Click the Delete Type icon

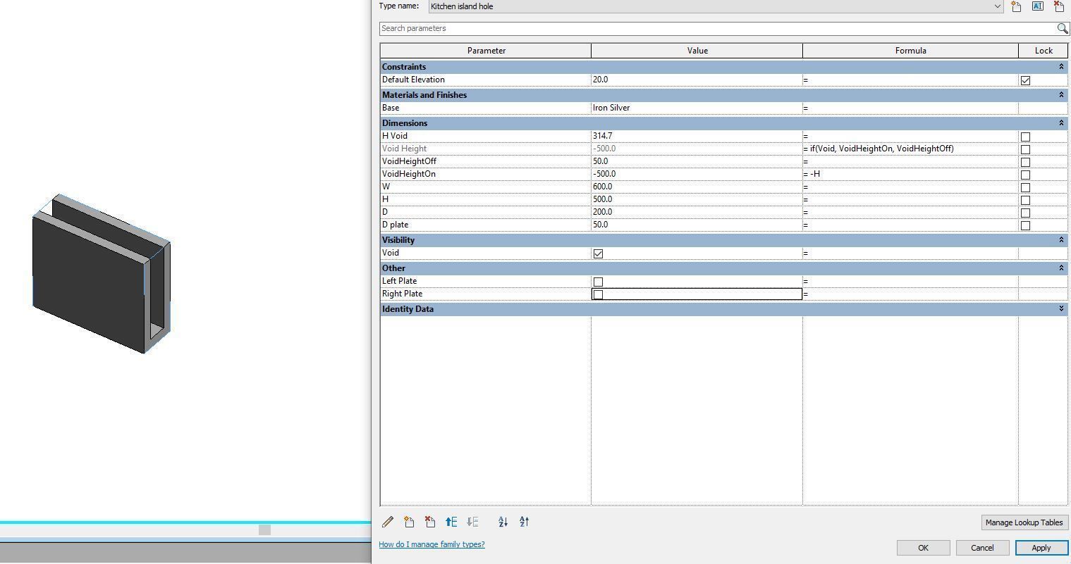click(x=1058, y=6)
